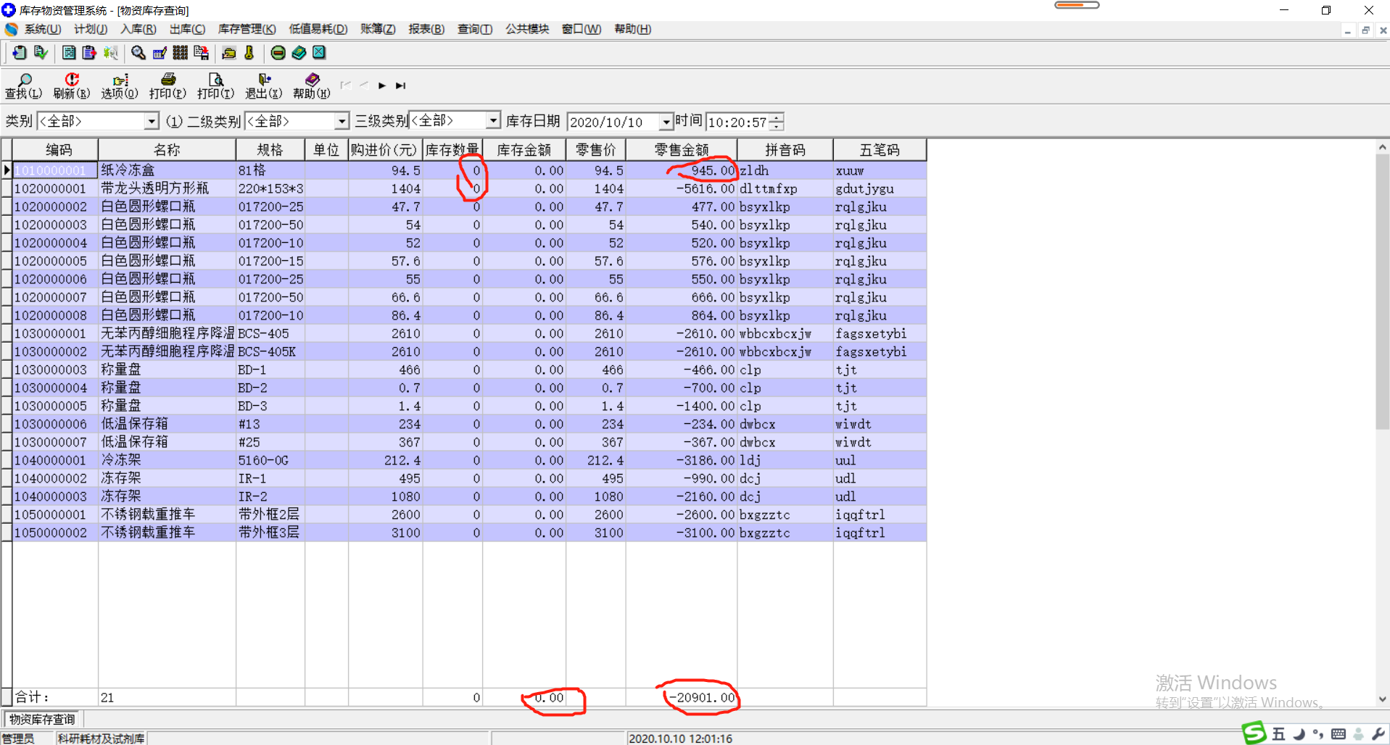Open 帮助(H) help book icon
1390x745 pixels.
point(311,86)
